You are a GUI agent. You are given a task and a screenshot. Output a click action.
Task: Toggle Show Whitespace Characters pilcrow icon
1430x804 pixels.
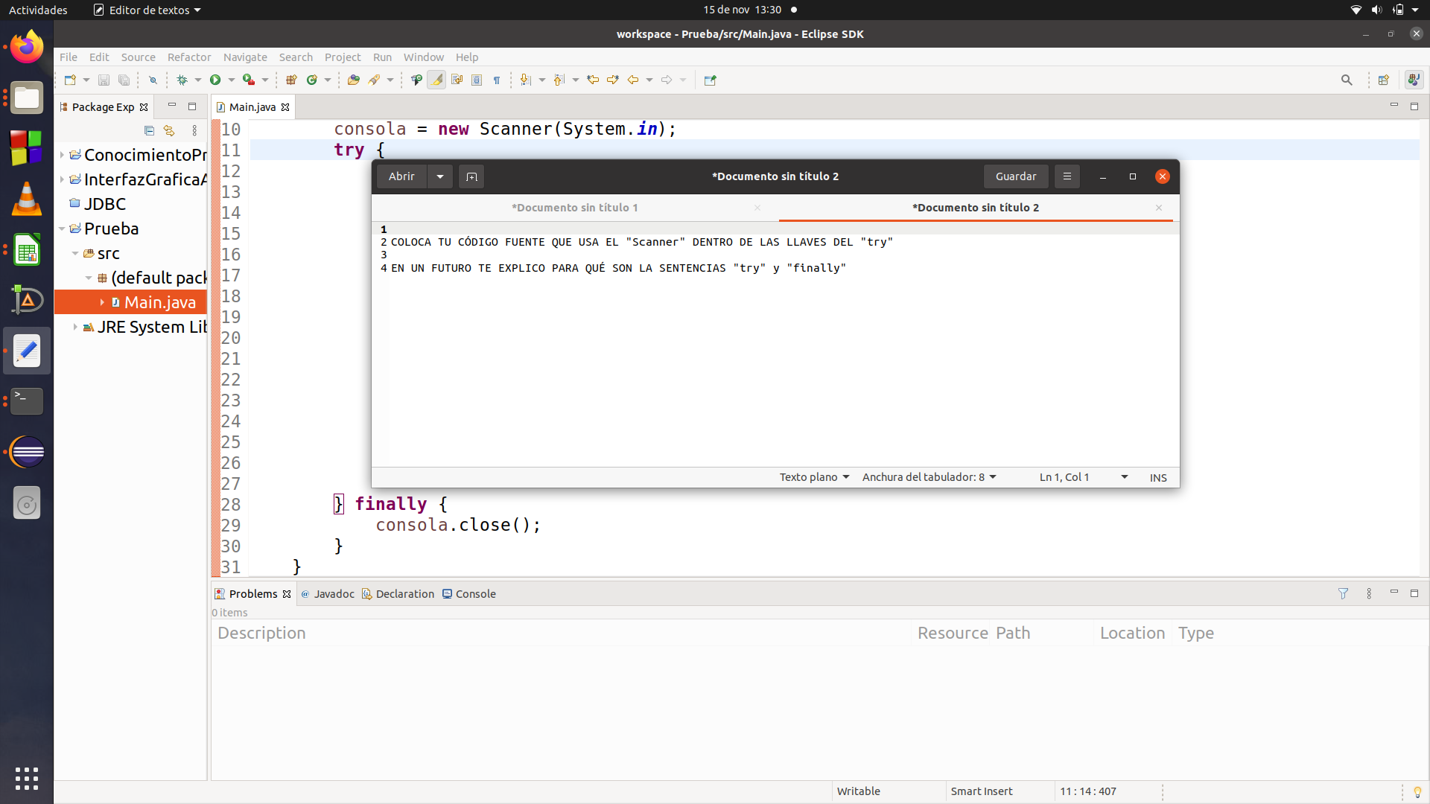pos(497,80)
